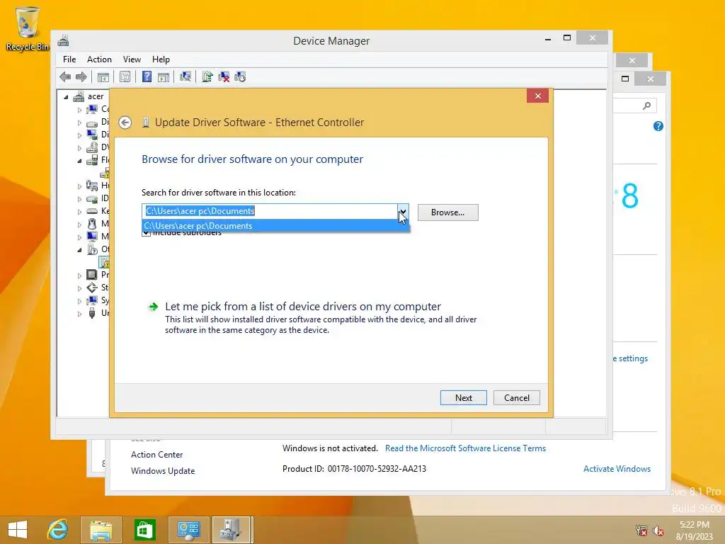Expand the DVD/CD-ROM drives arrow
Viewport: 725px width, 544px height.
(79, 149)
